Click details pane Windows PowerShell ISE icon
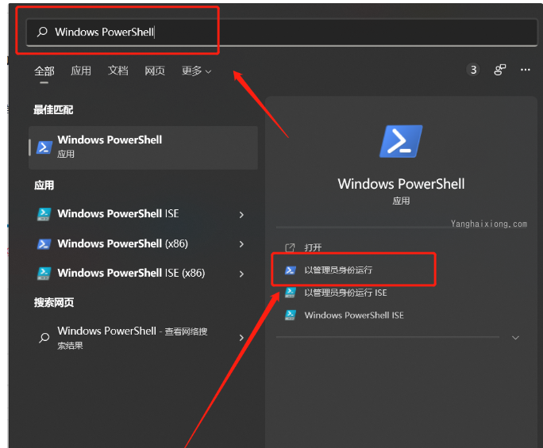This screenshot has height=448, width=543. point(291,315)
